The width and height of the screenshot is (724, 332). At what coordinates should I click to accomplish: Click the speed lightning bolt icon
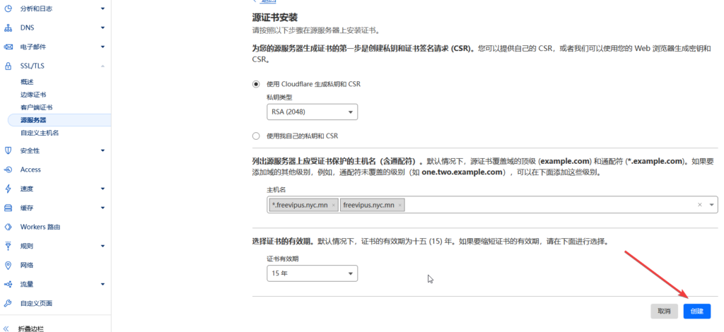tap(8, 189)
